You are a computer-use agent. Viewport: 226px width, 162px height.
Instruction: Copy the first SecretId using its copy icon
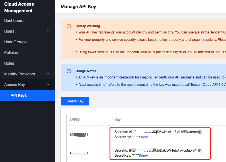[x=200, y=132]
